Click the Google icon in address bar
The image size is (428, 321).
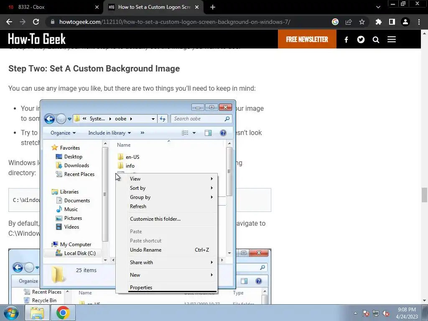335,22
